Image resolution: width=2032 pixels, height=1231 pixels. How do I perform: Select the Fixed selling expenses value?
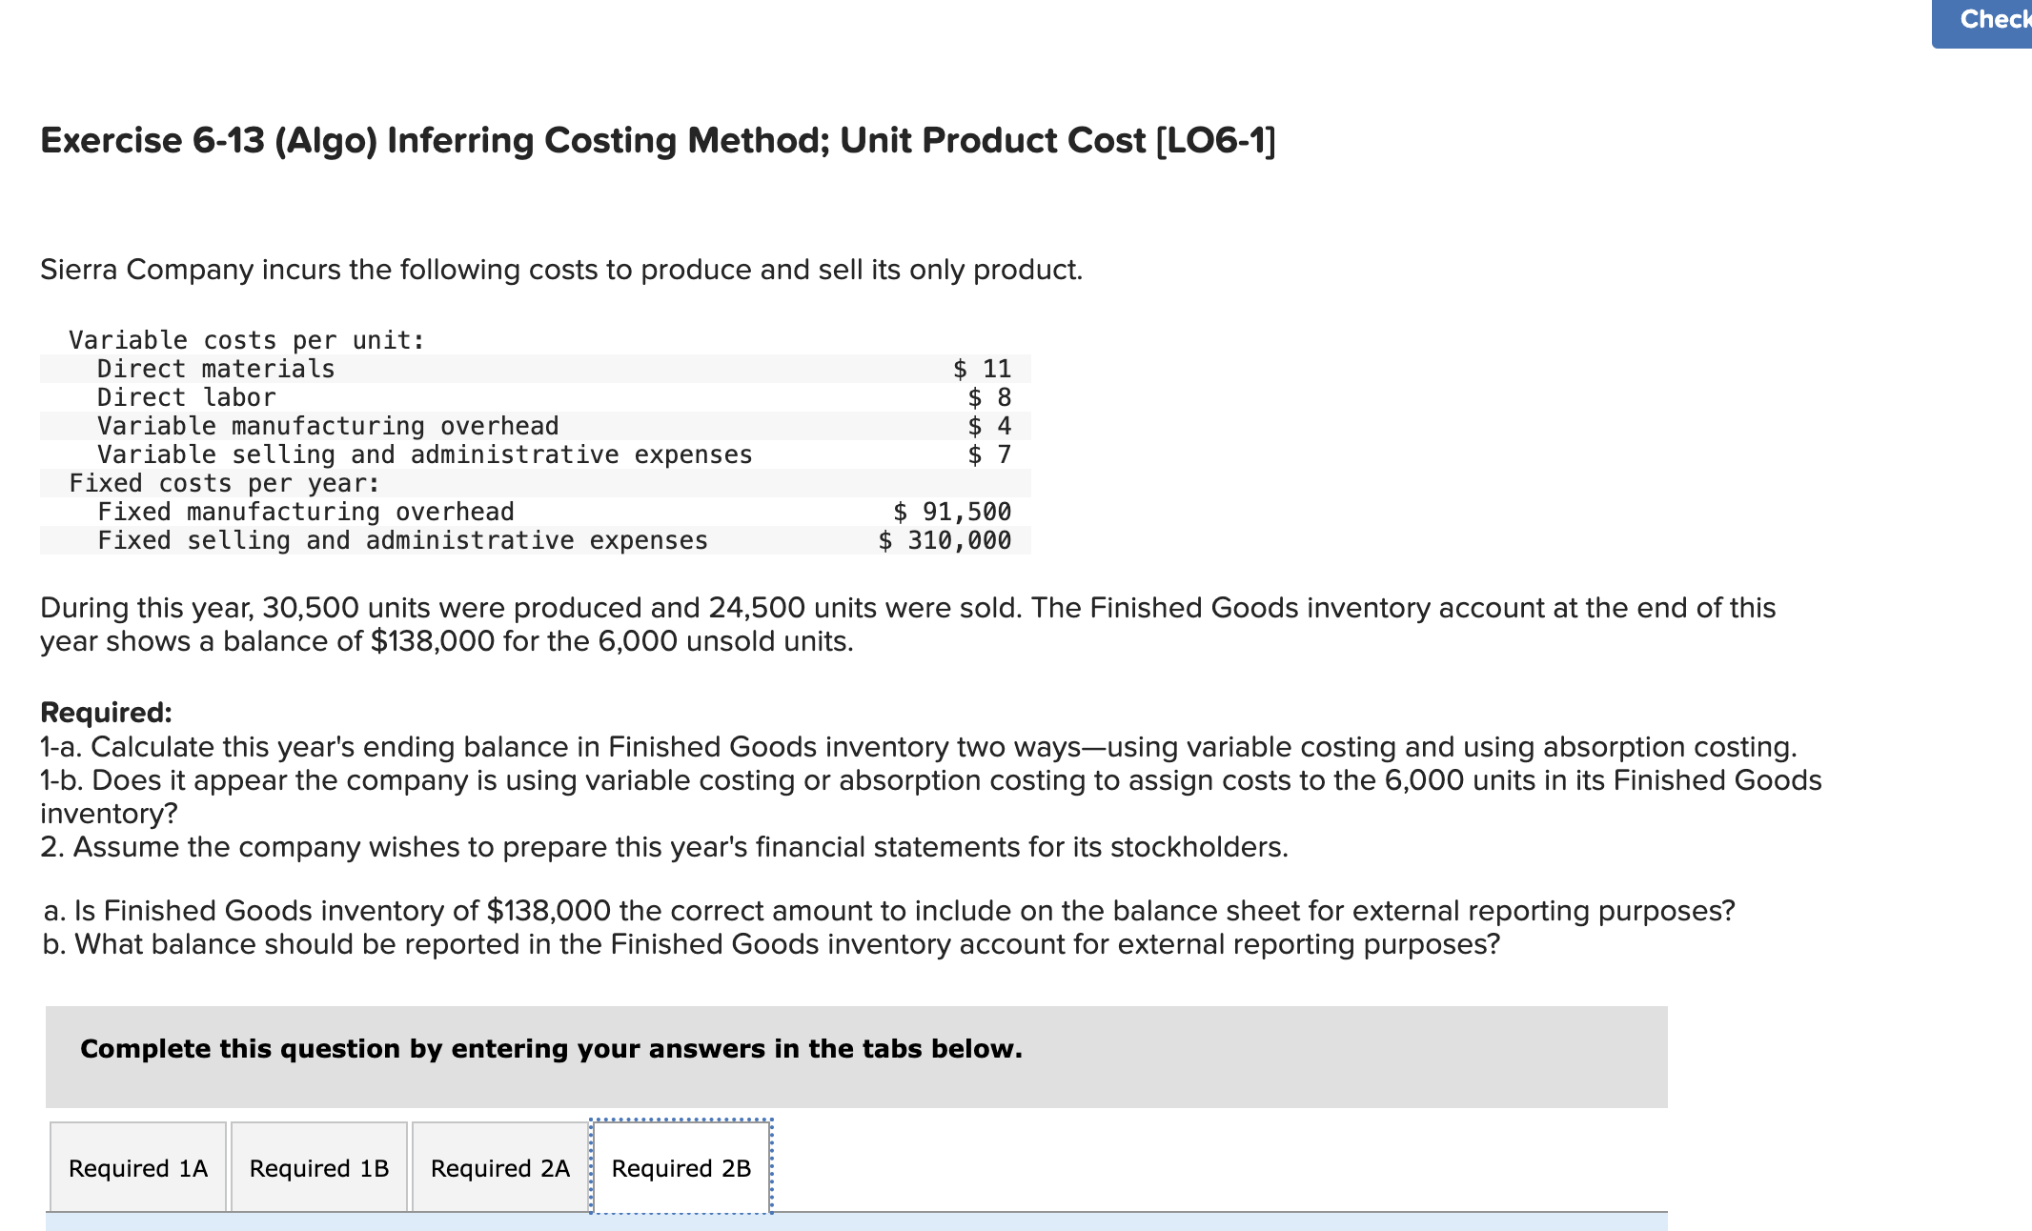[945, 540]
